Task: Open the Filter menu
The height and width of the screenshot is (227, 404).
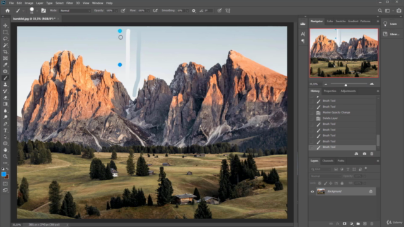Action: 69,3
